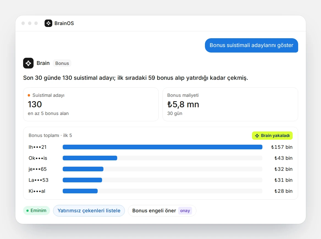
Task: Click the sparkle icon in Brain yakaladı badge
Action: (x=257, y=136)
